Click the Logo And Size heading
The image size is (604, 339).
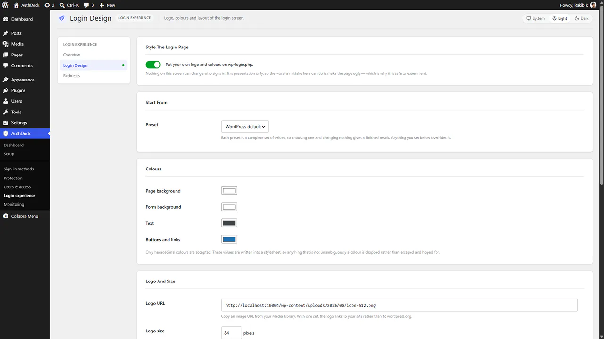160,281
